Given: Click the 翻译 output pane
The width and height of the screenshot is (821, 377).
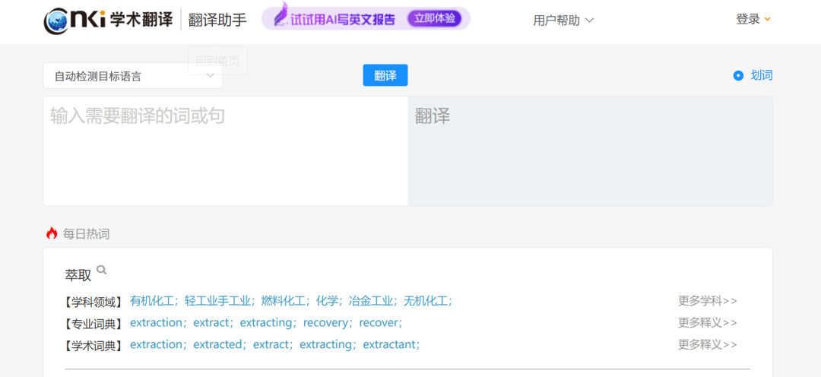Looking at the screenshot, I should click(x=590, y=150).
